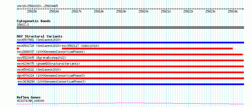The image size is (252, 107).
Task: Select the red nsv5522405 variant bar
Action: 130,60
